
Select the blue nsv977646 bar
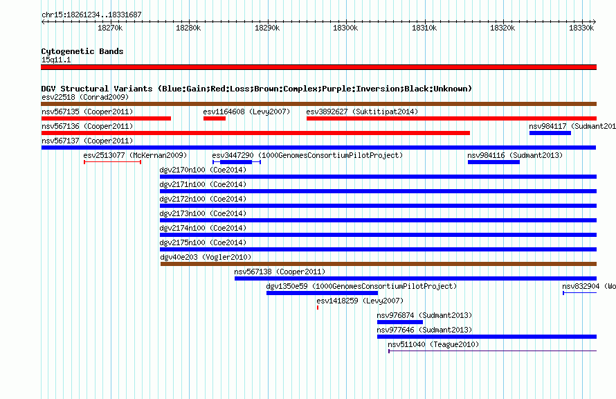487,337
